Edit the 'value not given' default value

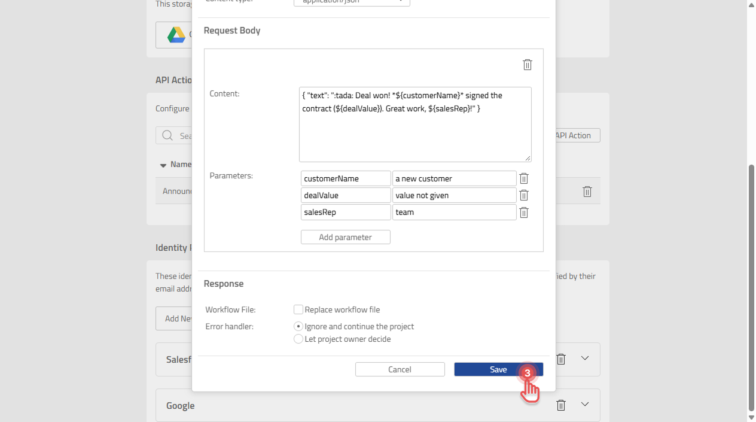tap(454, 195)
